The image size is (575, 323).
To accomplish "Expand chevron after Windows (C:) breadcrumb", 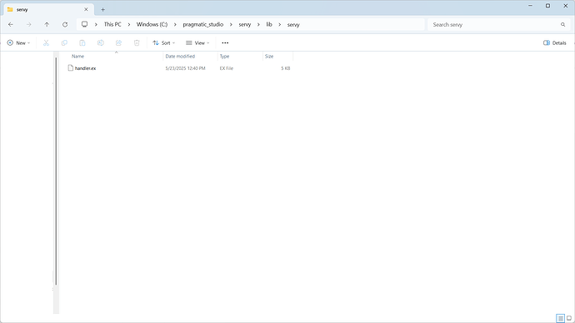I will point(175,24).
